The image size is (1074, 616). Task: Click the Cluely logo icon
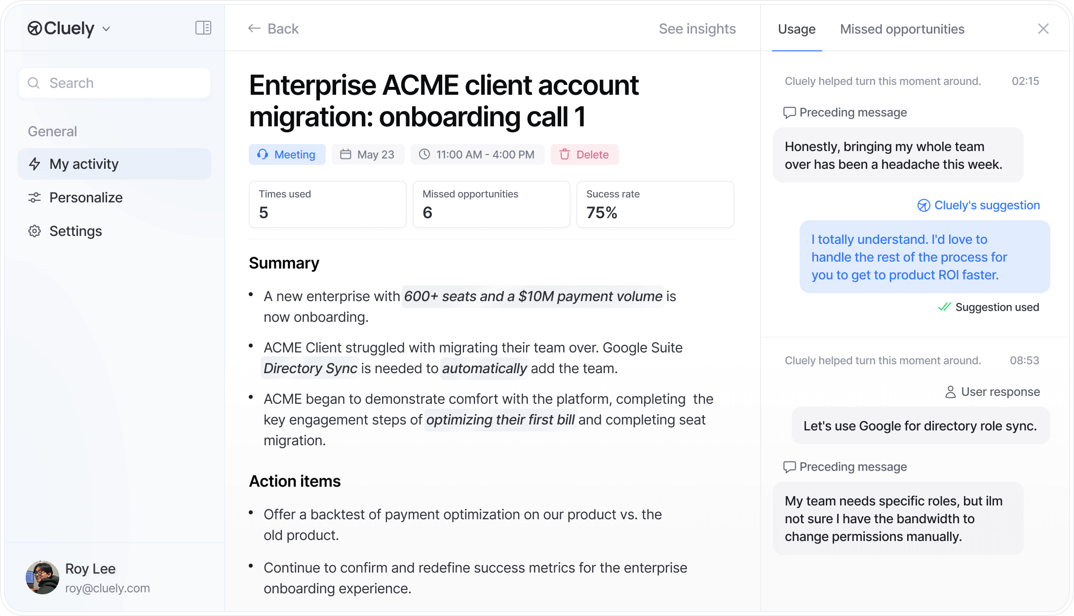(x=35, y=29)
